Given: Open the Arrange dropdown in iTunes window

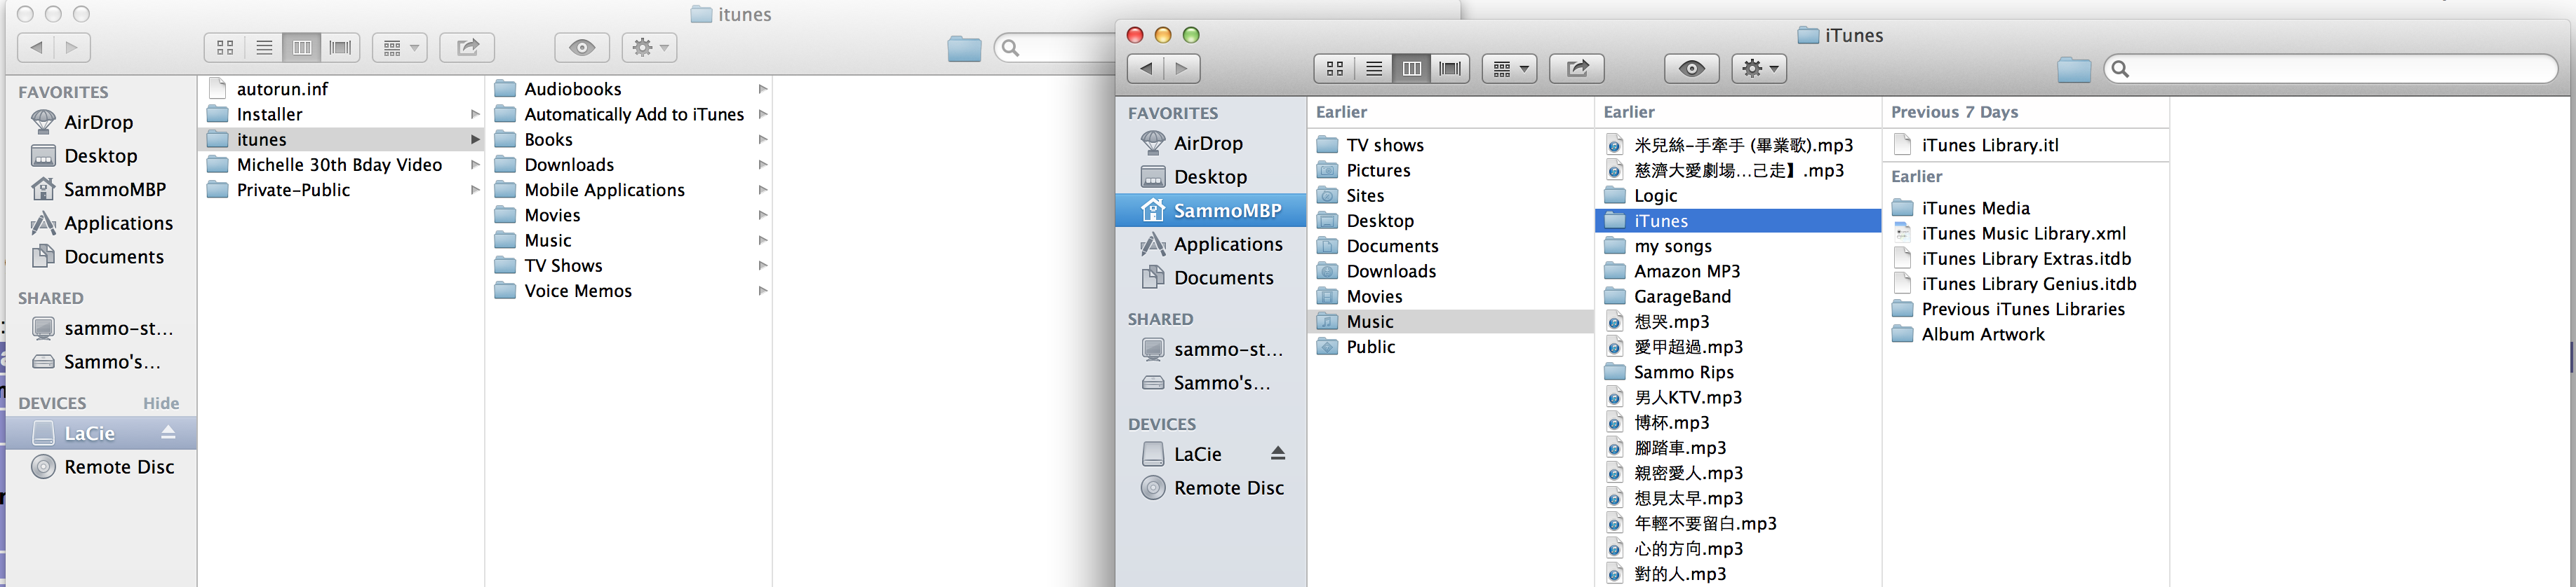Looking at the screenshot, I should [x=1510, y=69].
